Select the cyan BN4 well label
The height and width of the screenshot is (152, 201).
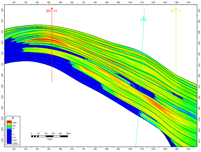143,20
